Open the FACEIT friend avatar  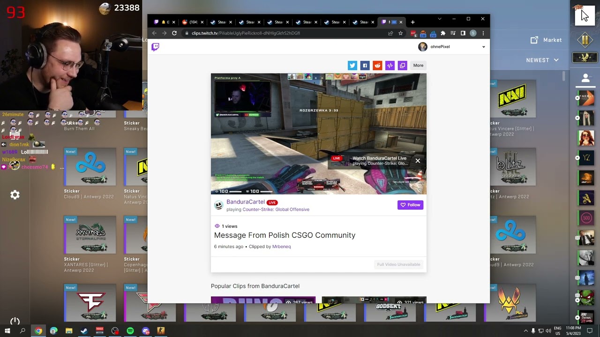[x=586, y=98]
